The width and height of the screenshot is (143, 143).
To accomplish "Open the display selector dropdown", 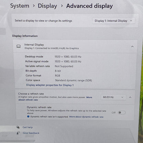I will pyautogui.click(x=113, y=21).
